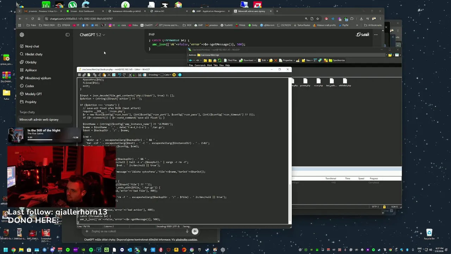Open the Recycle Bin desktop icon
The height and width of the screenshot is (254, 451).
(x=429, y=234)
